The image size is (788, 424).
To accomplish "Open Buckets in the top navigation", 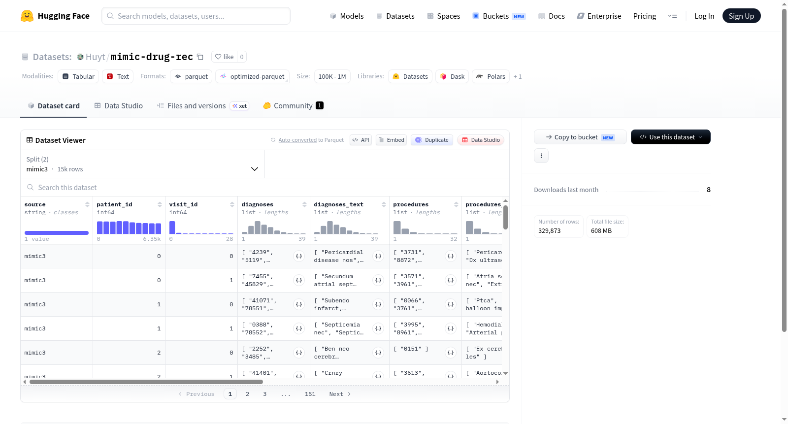I will click(x=499, y=16).
